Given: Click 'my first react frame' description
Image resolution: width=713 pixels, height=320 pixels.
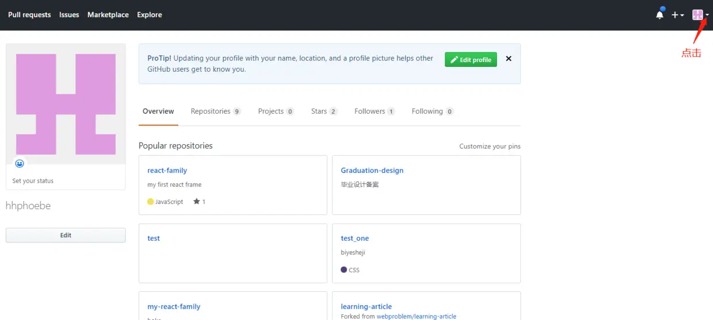Looking at the screenshot, I should [x=174, y=184].
